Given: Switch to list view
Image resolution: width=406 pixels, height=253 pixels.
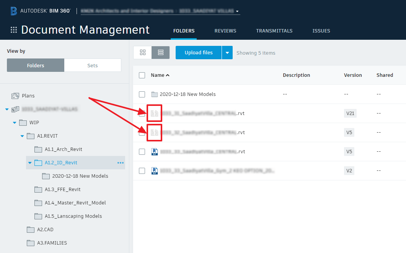Looking at the screenshot, I should tap(161, 53).
